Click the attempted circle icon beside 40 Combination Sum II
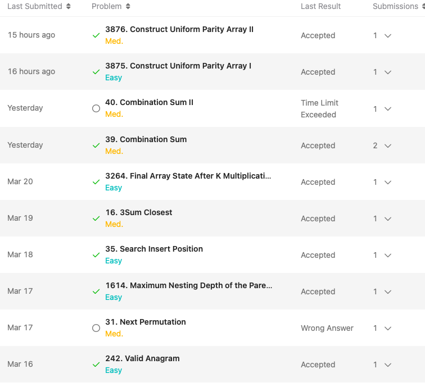The height and width of the screenshot is (387, 425). point(96,108)
